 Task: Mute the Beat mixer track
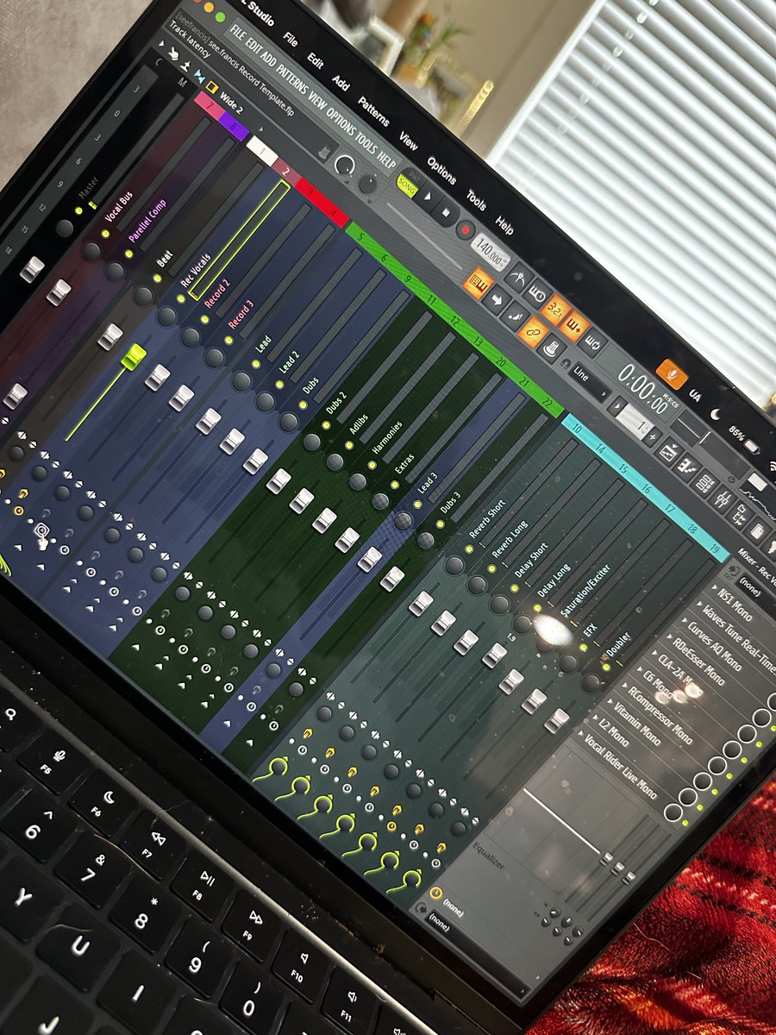(x=158, y=278)
